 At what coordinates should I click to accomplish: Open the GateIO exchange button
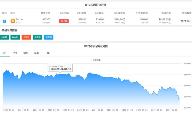click(15, 37)
